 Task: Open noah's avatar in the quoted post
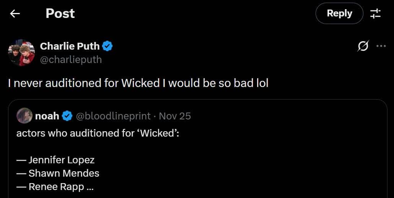[x=24, y=116]
